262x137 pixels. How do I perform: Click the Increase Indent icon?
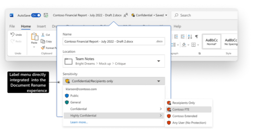tap(183, 36)
